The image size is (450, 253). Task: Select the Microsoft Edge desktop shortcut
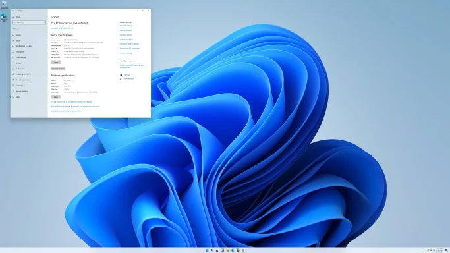pos(4,17)
